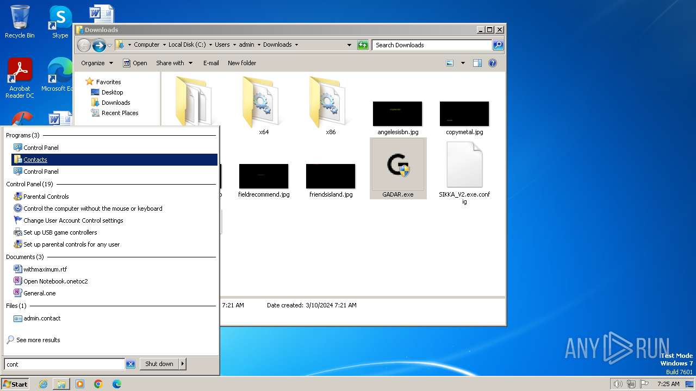The width and height of the screenshot is (696, 391).
Task: Click the Open toolbar button
Action: 135,63
